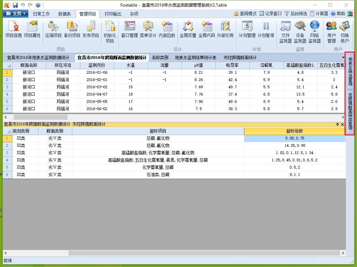
Task: Open the 后台筛选 backend filter
Action: pyautogui.click(x=296, y=14)
